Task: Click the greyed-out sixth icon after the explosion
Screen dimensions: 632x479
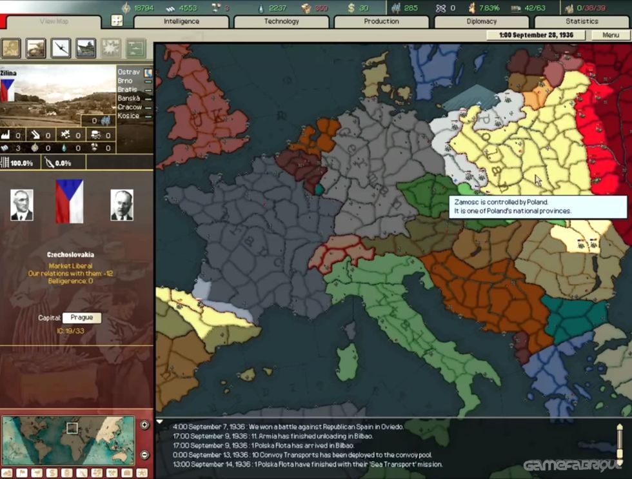Action: [x=136, y=48]
